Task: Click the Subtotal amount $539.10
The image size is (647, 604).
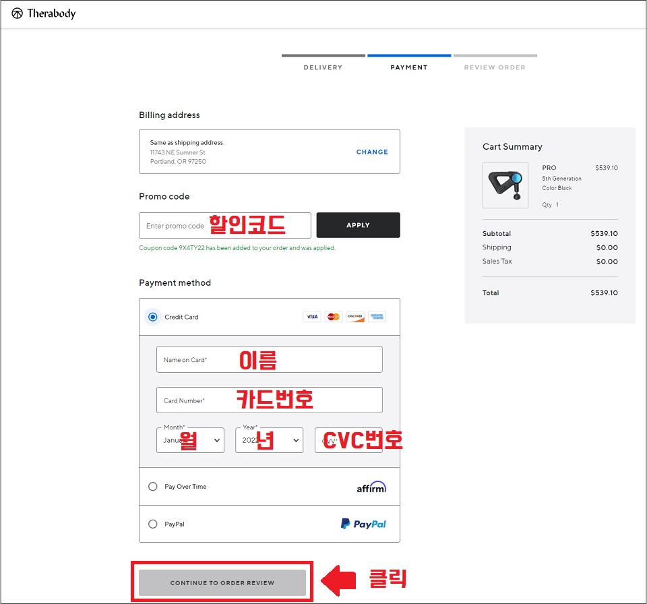Action: tap(604, 234)
